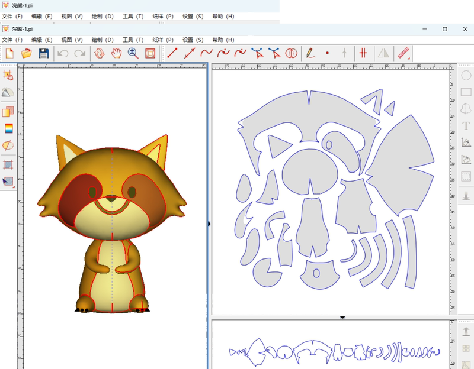
Task: Collapse the lower pattern strip via splitter arrow
Action: coord(342,318)
